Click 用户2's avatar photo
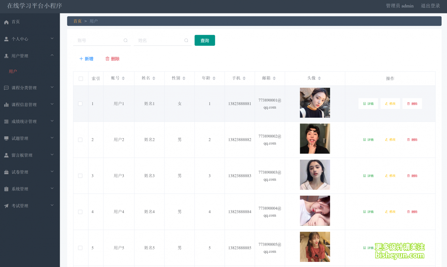This screenshot has width=447, height=267. [315, 139]
